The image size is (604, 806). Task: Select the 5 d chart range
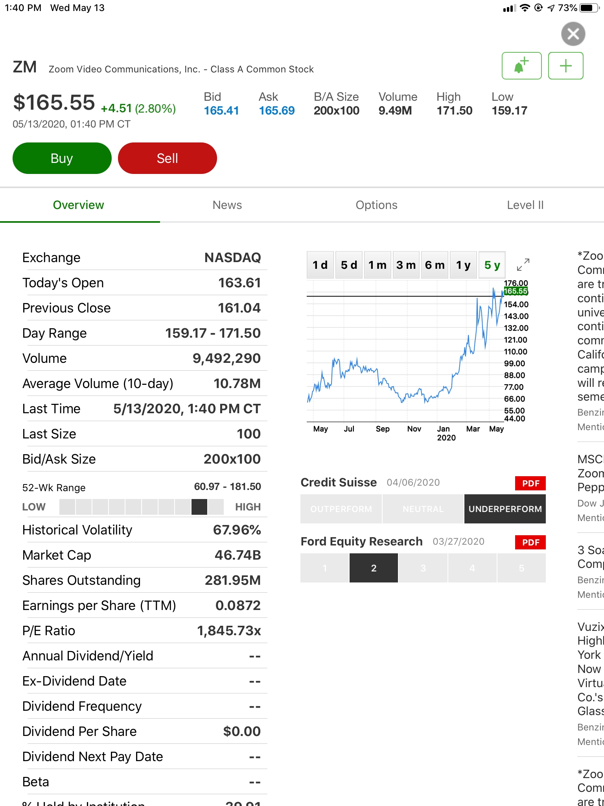click(349, 265)
